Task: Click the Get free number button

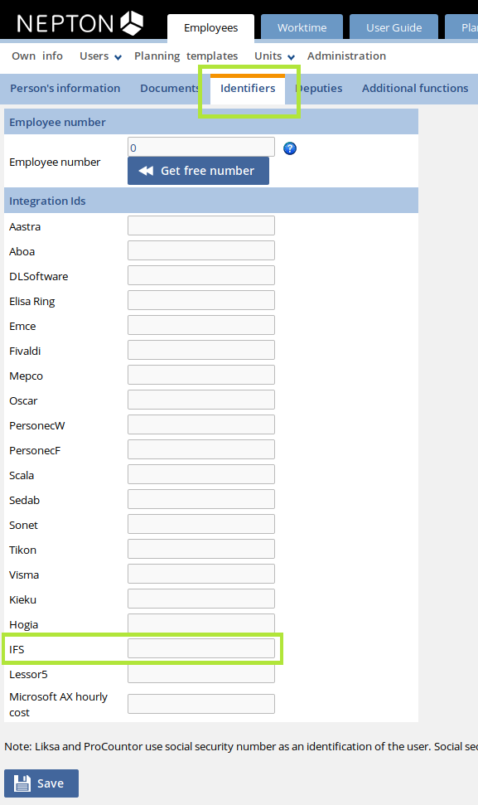Action: [198, 171]
